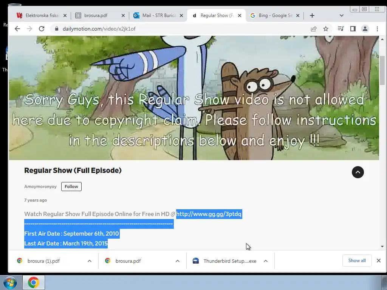Click the lock icon in address bar
Viewport: 387px width, 290px height.
(x=57, y=29)
